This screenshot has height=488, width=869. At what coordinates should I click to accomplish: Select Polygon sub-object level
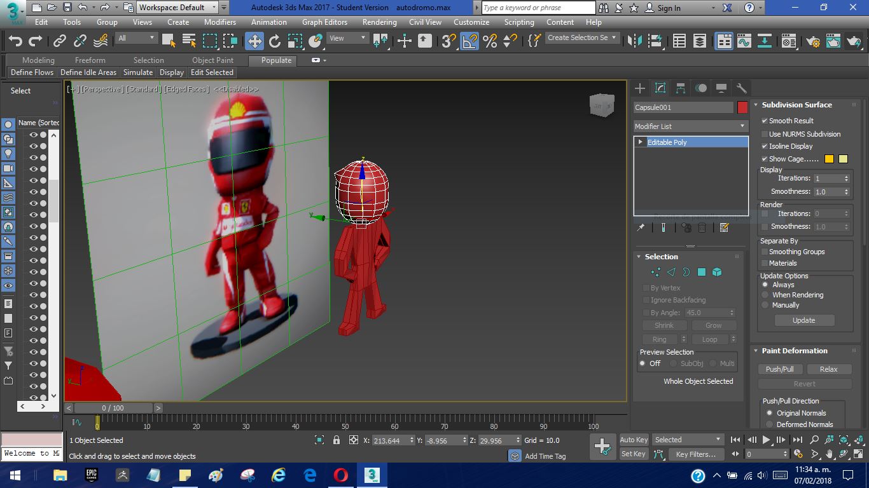pyautogui.click(x=702, y=272)
